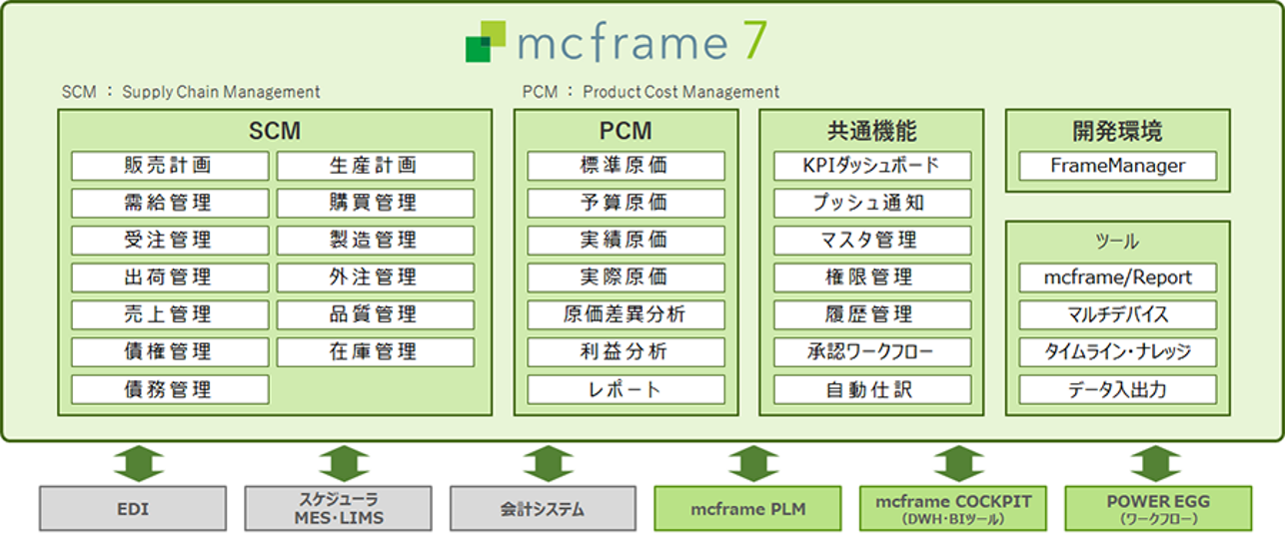Select the 生産計画 module box

tap(375, 166)
